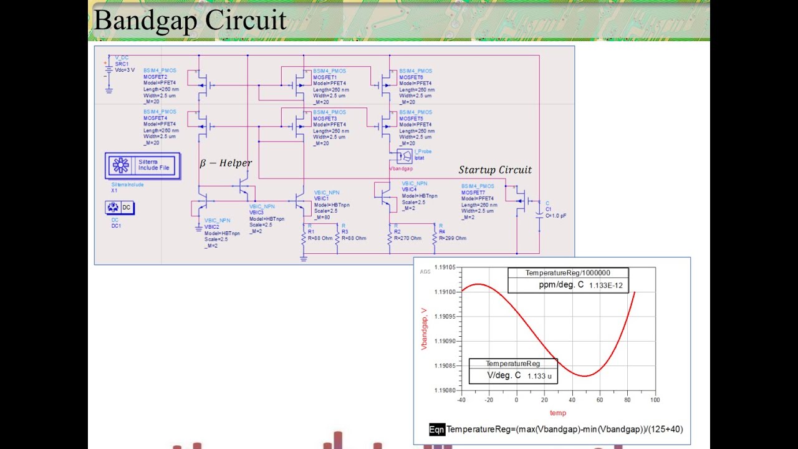
Task: Click the MOSFET5 parameter label
Action: (x=416, y=127)
